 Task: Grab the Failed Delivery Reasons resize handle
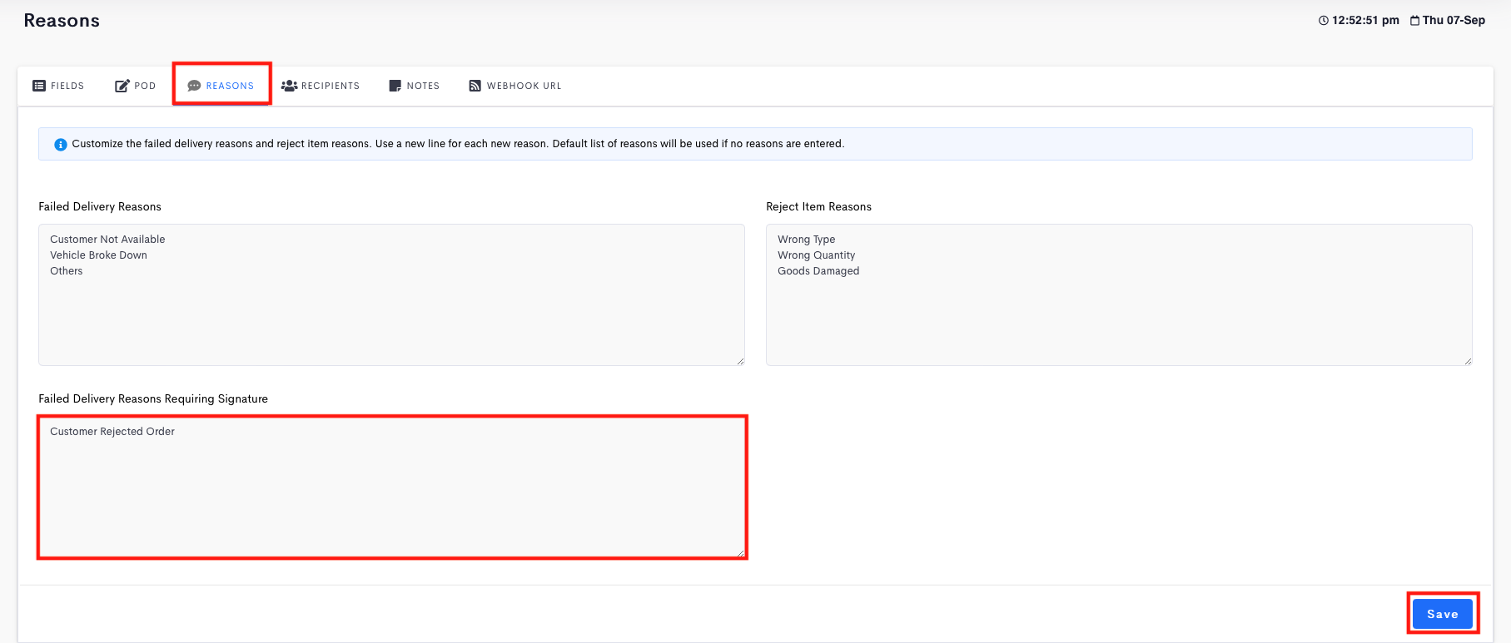pos(740,361)
